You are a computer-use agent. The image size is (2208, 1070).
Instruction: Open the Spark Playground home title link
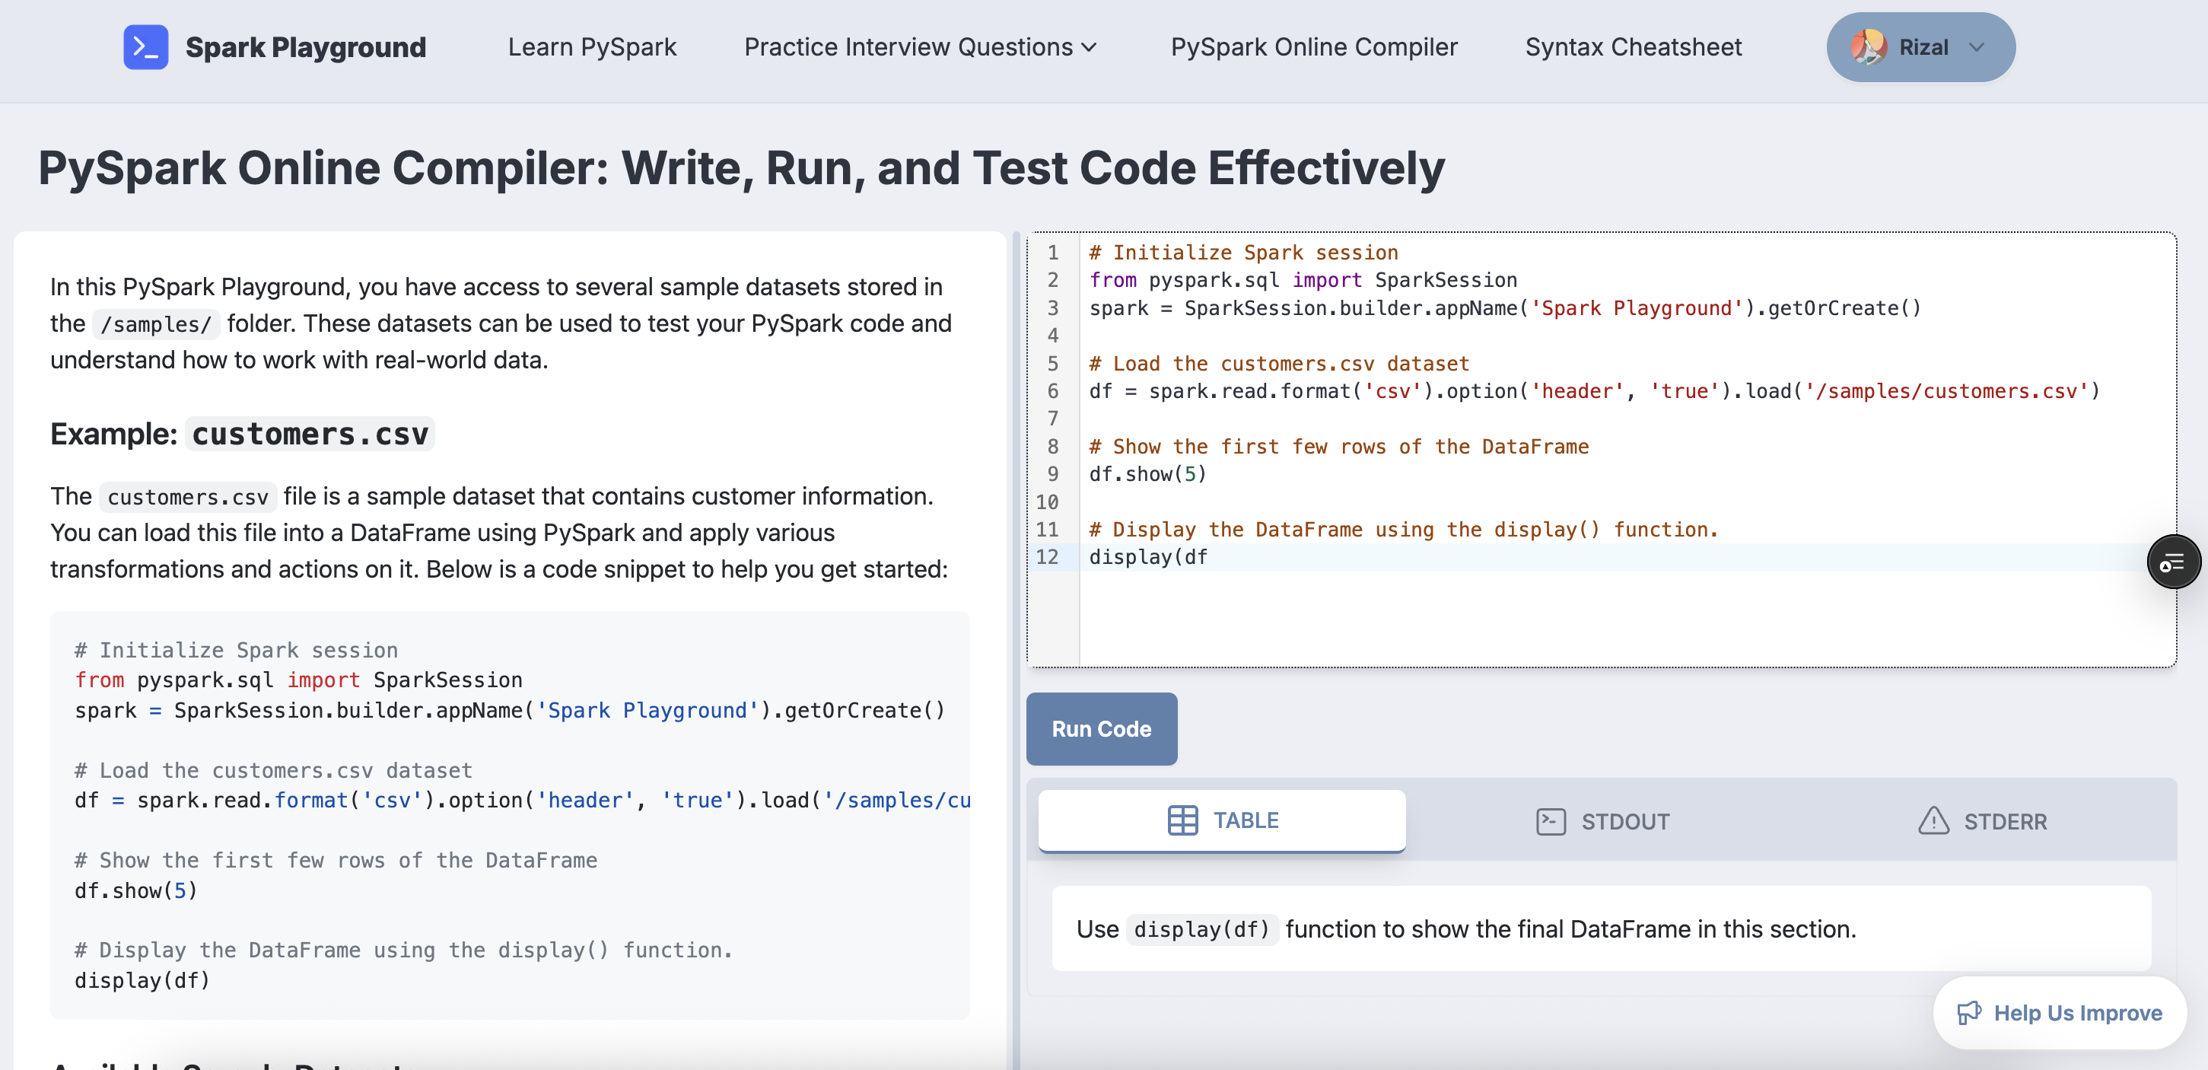pos(305,47)
